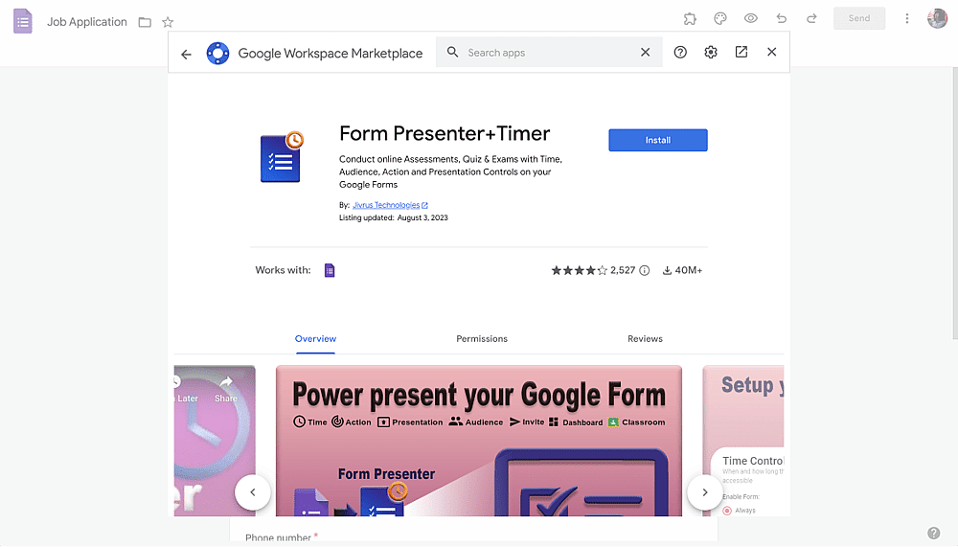Click the Google Workspace Marketplace logo
This screenshot has height=547, width=958.
pos(217,54)
